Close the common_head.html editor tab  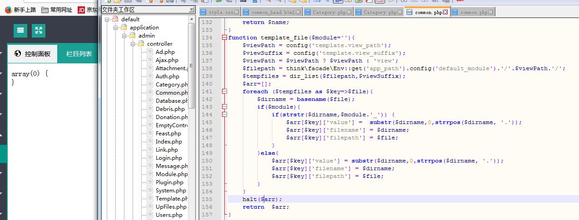point(298,12)
